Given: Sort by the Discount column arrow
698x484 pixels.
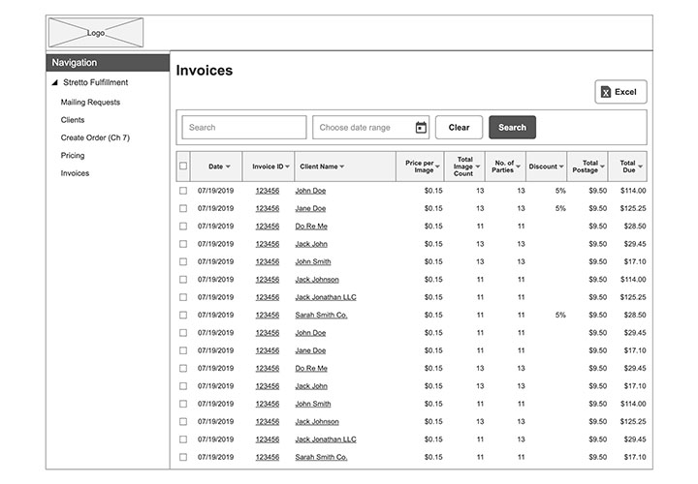Looking at the screenshot, I should coord(561,166).
